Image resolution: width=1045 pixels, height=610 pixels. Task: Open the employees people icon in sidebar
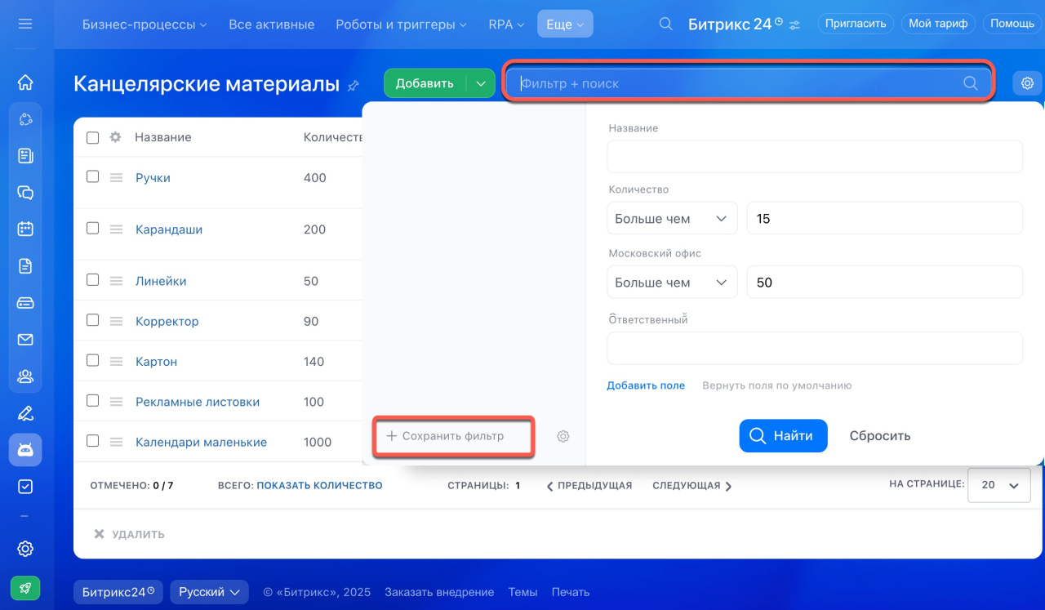(x=25, y=376)
